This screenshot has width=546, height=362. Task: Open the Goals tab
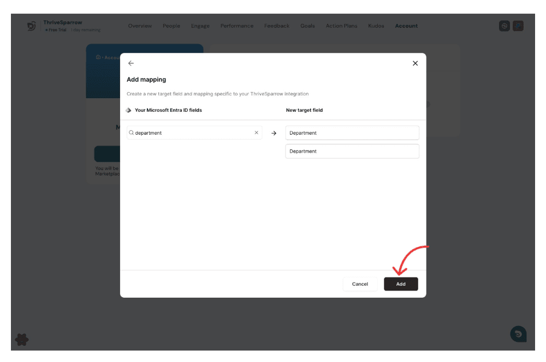[x=307, y=26]
